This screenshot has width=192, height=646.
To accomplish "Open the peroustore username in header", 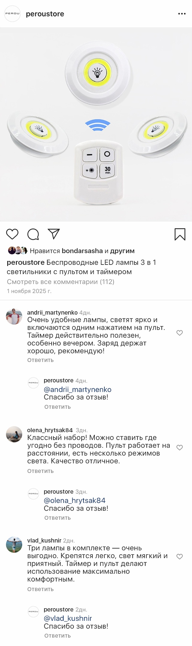I will tap(45, 14).
